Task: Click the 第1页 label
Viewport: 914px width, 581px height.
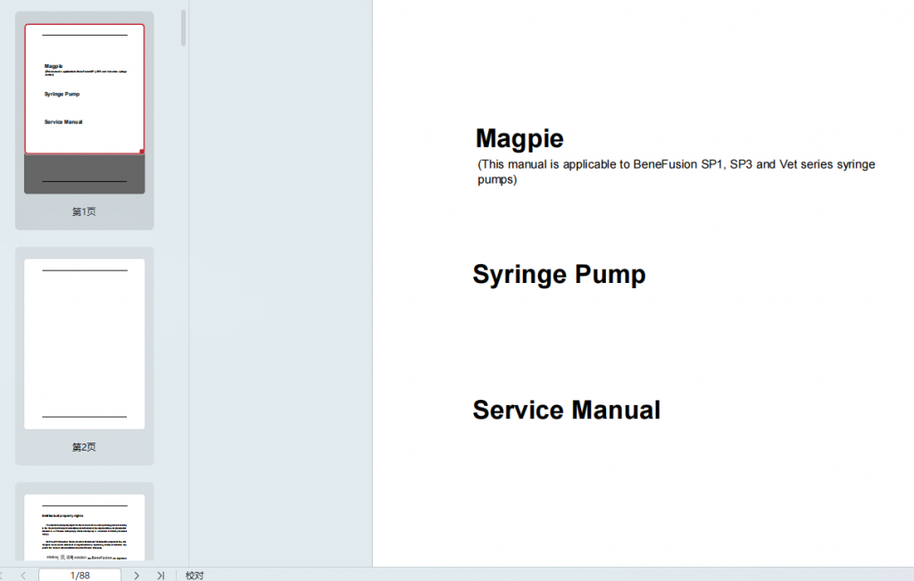Action: (x=84, y=212)
